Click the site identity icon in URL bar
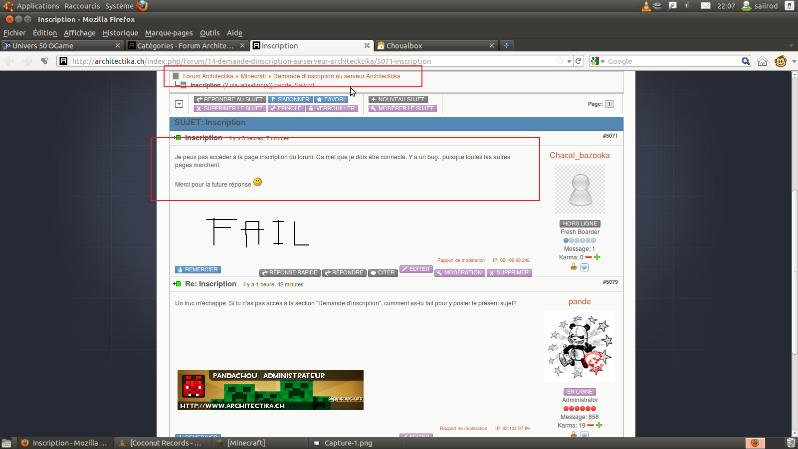Screen dimensions: 798x449 coord(63,61)
